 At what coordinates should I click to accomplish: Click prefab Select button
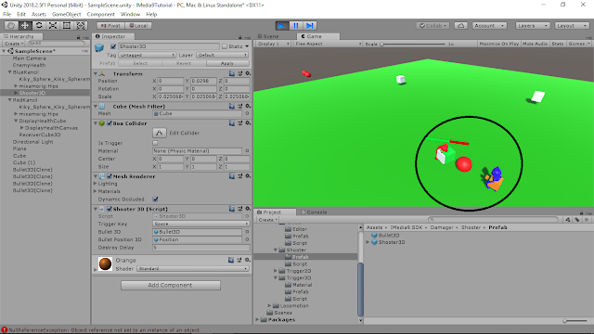point(140,63)
